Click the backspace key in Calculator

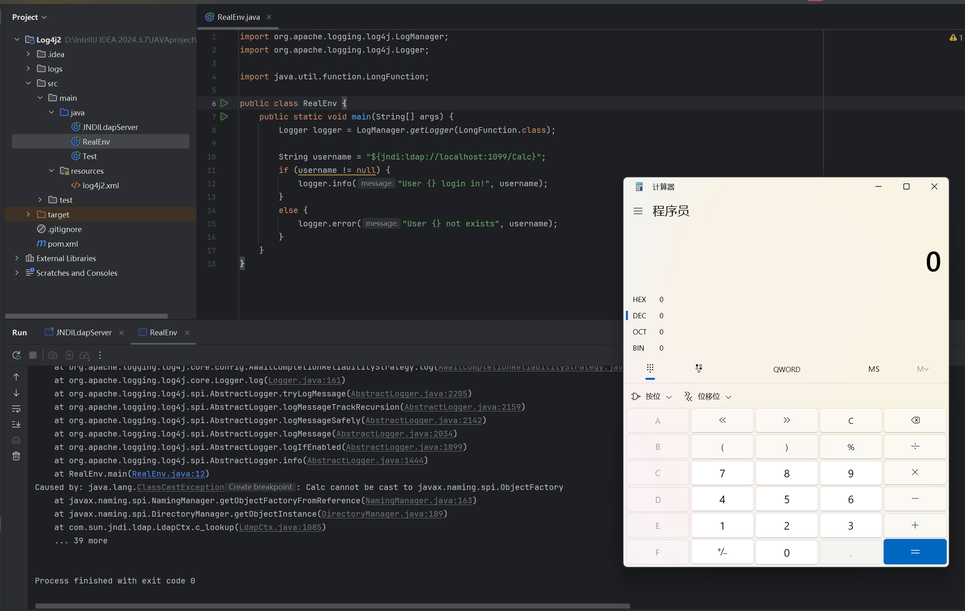pyautogui.click(x=915, y=420)
